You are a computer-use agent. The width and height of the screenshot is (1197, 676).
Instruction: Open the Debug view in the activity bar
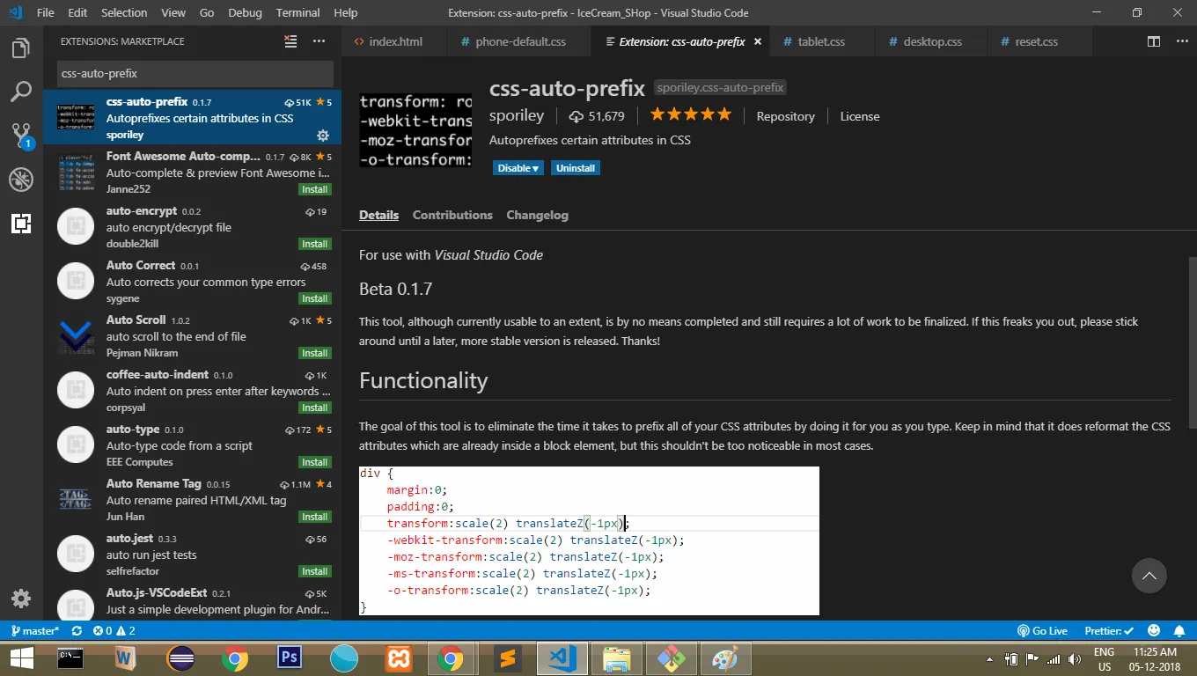coord(21,180)
